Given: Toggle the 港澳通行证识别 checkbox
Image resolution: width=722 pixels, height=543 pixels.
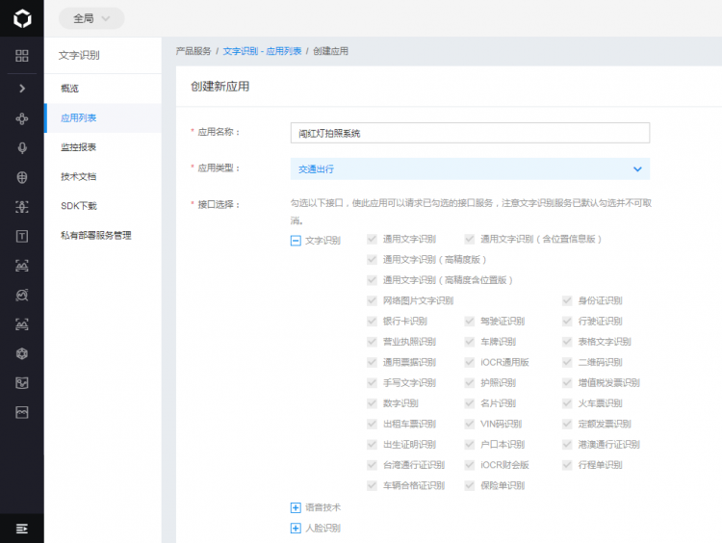Looking at the screenshot, I should [567, 445].
